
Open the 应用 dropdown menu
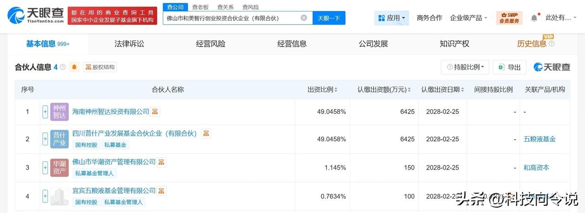point(392,18)
